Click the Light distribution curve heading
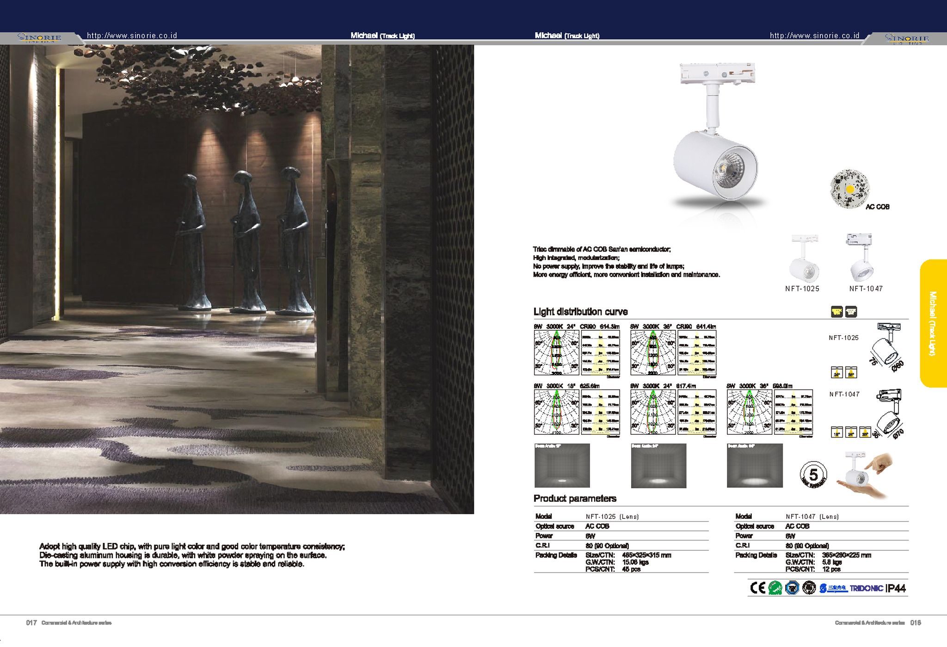This screenshot has height=647, width=947. tap(580, 312)
